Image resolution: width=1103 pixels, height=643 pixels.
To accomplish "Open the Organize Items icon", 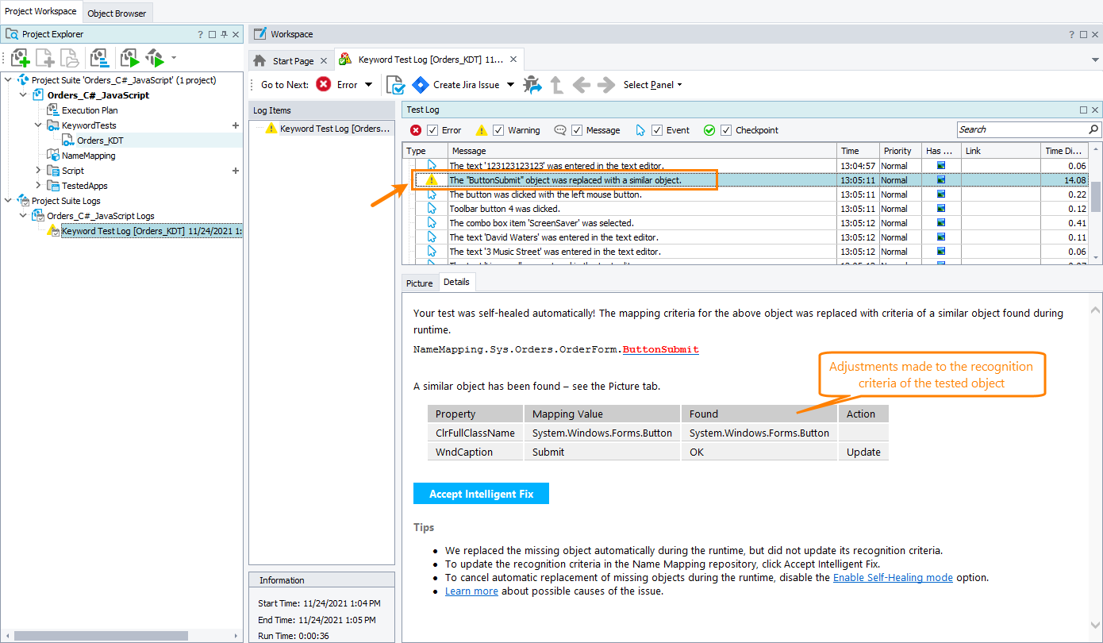I will point(100,57).
